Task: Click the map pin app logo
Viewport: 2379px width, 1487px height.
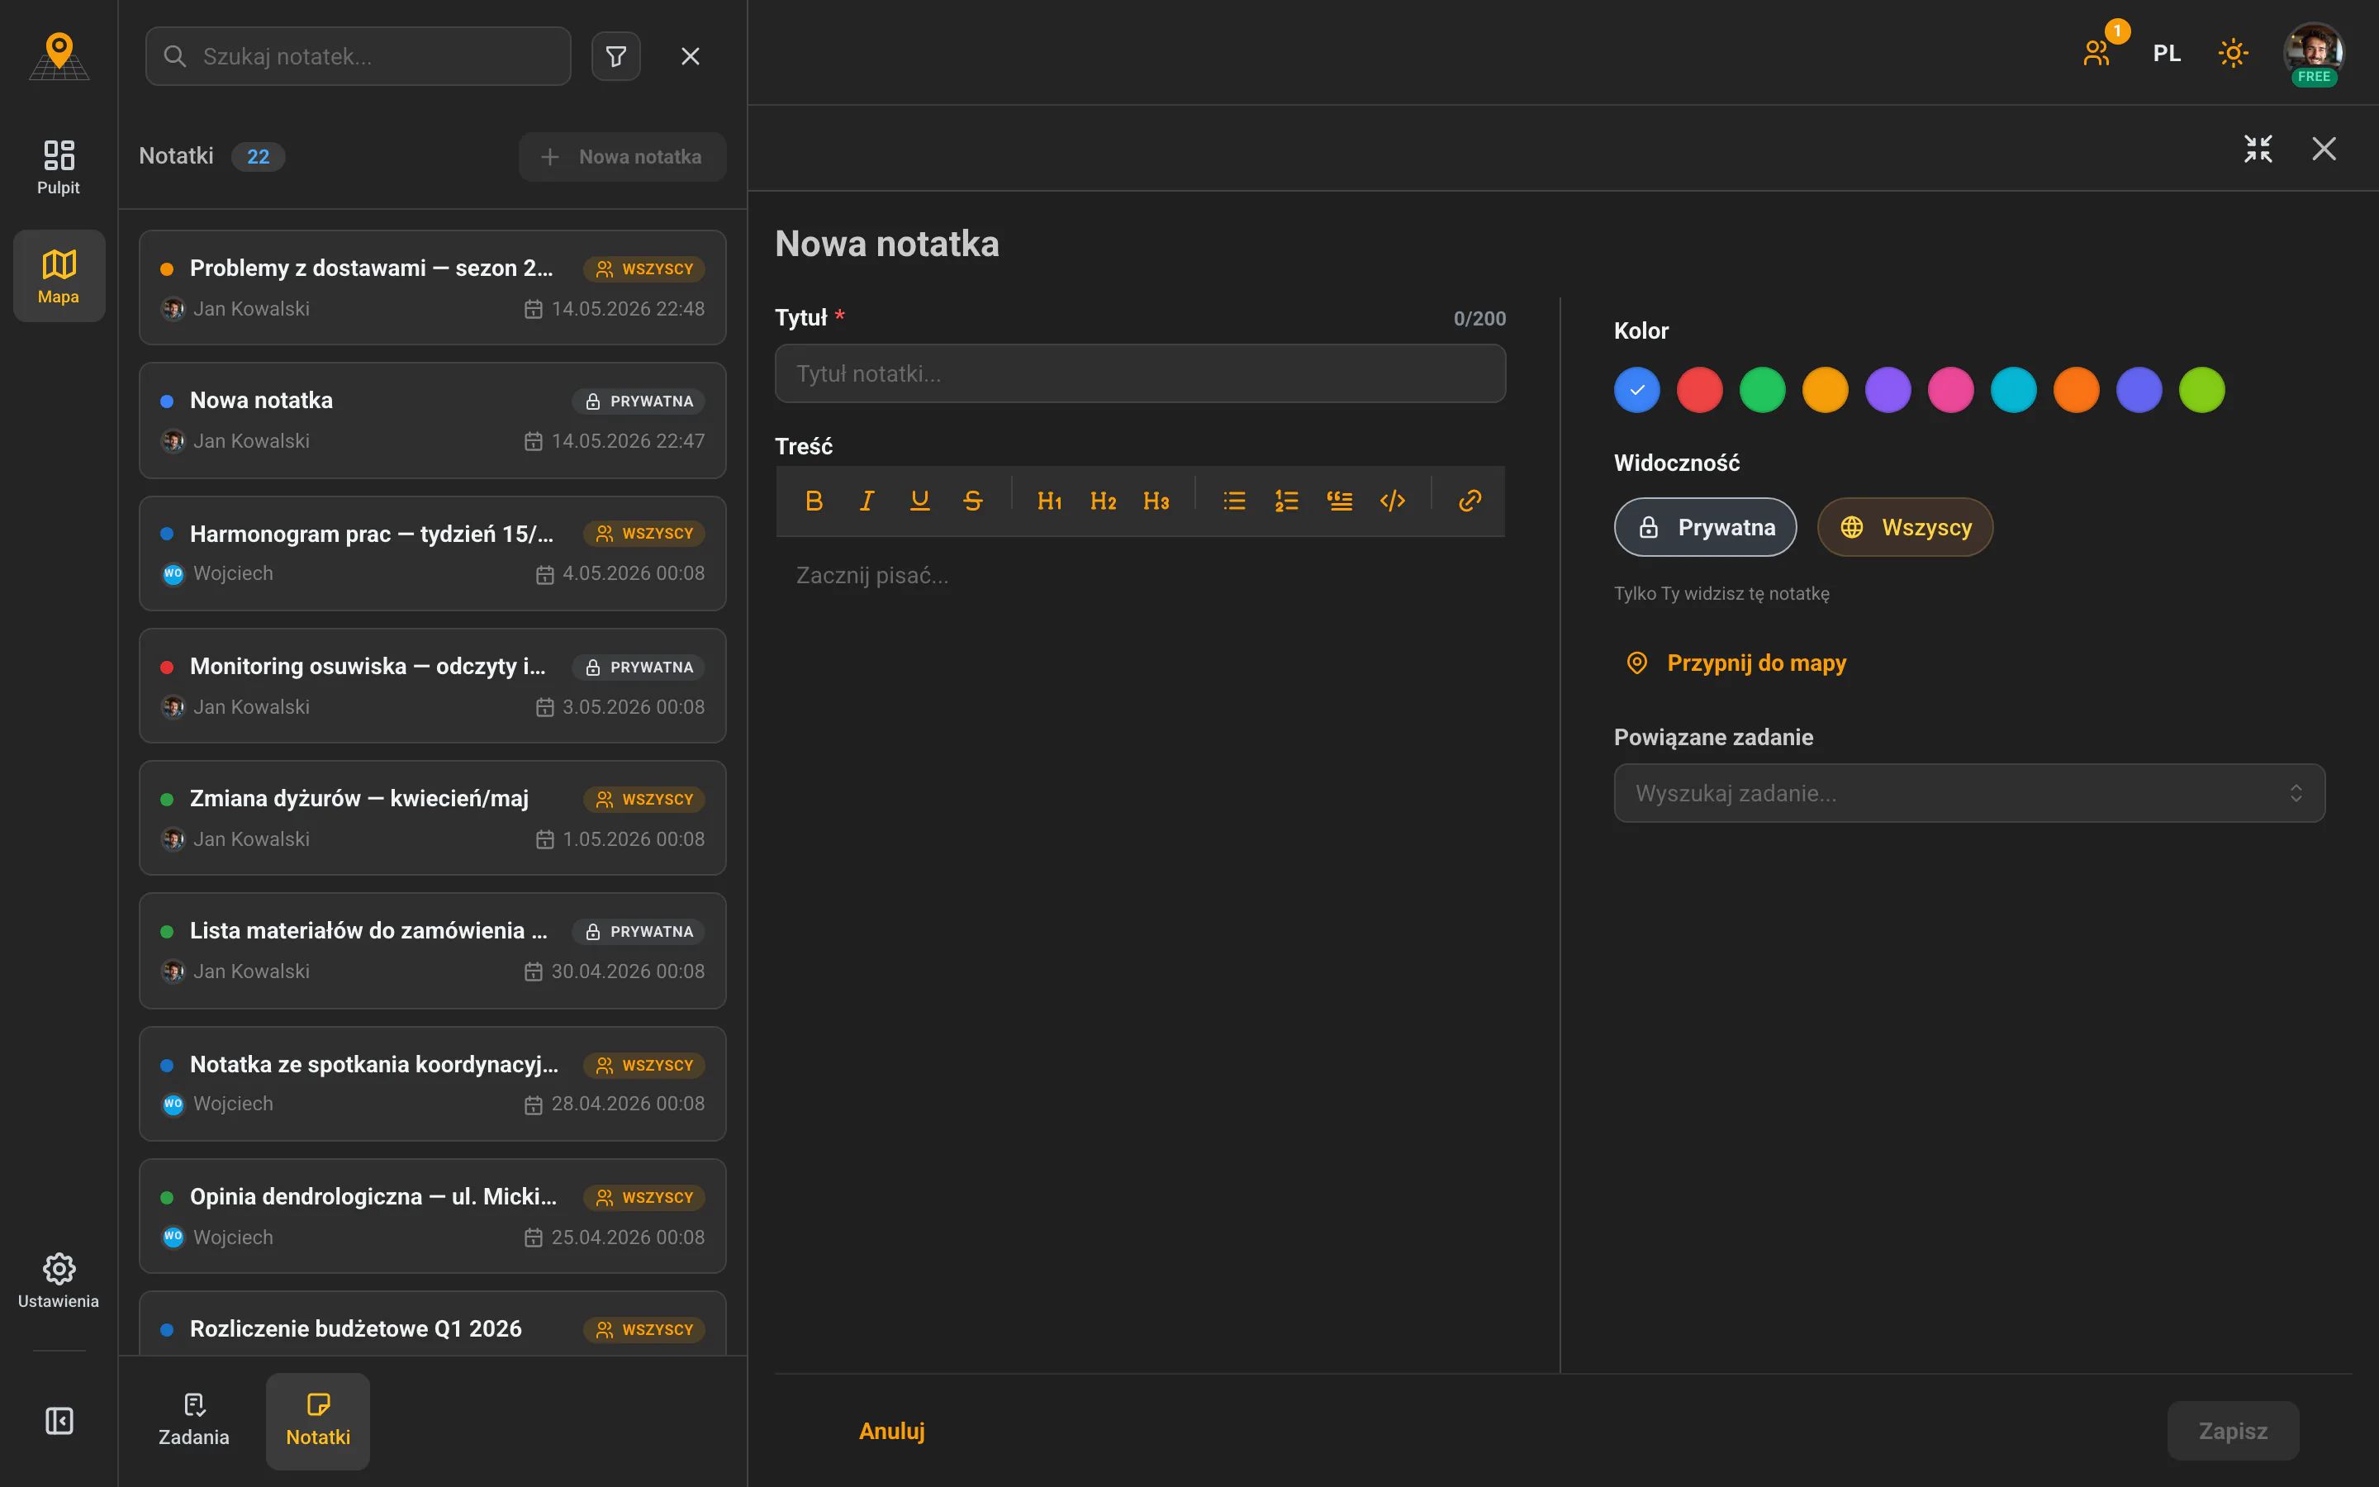Action: [x=59, y=55]
